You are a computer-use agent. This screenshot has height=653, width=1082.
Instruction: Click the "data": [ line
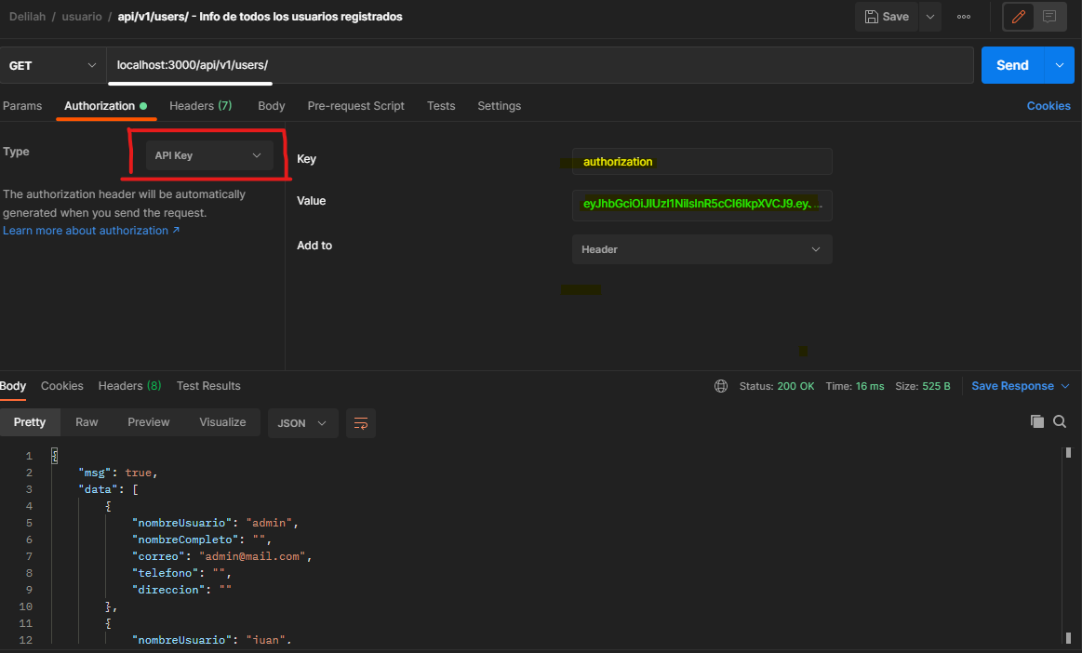click(x=108, y=489)
